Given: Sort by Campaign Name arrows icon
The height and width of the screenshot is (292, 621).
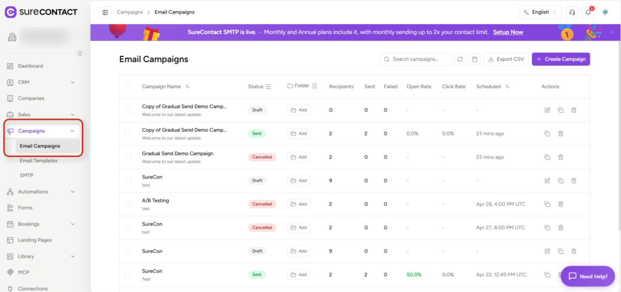Looking at the screenshot, I should (187, 87).
